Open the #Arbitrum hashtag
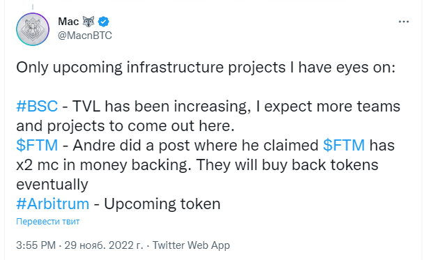 point(52,204)
